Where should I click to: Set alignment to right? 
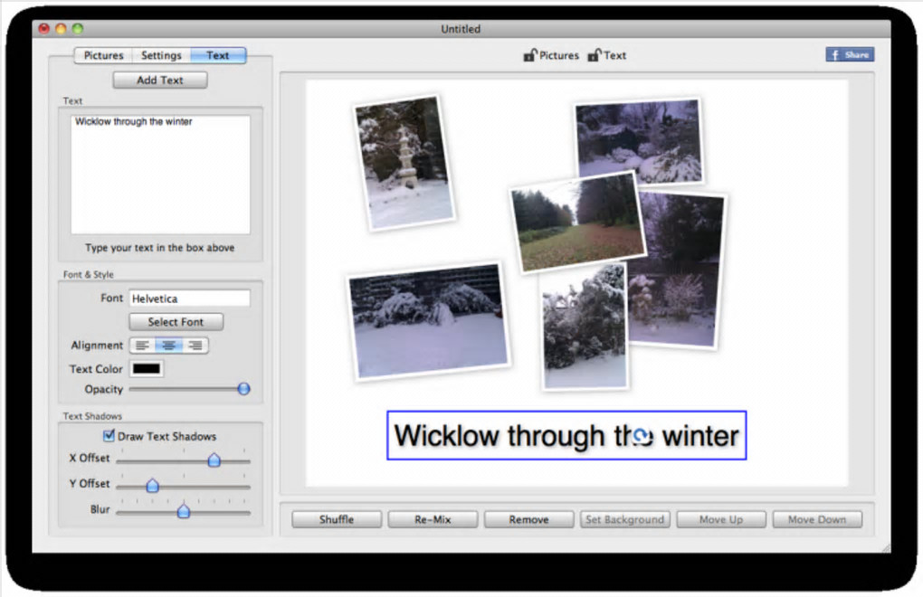195,346
